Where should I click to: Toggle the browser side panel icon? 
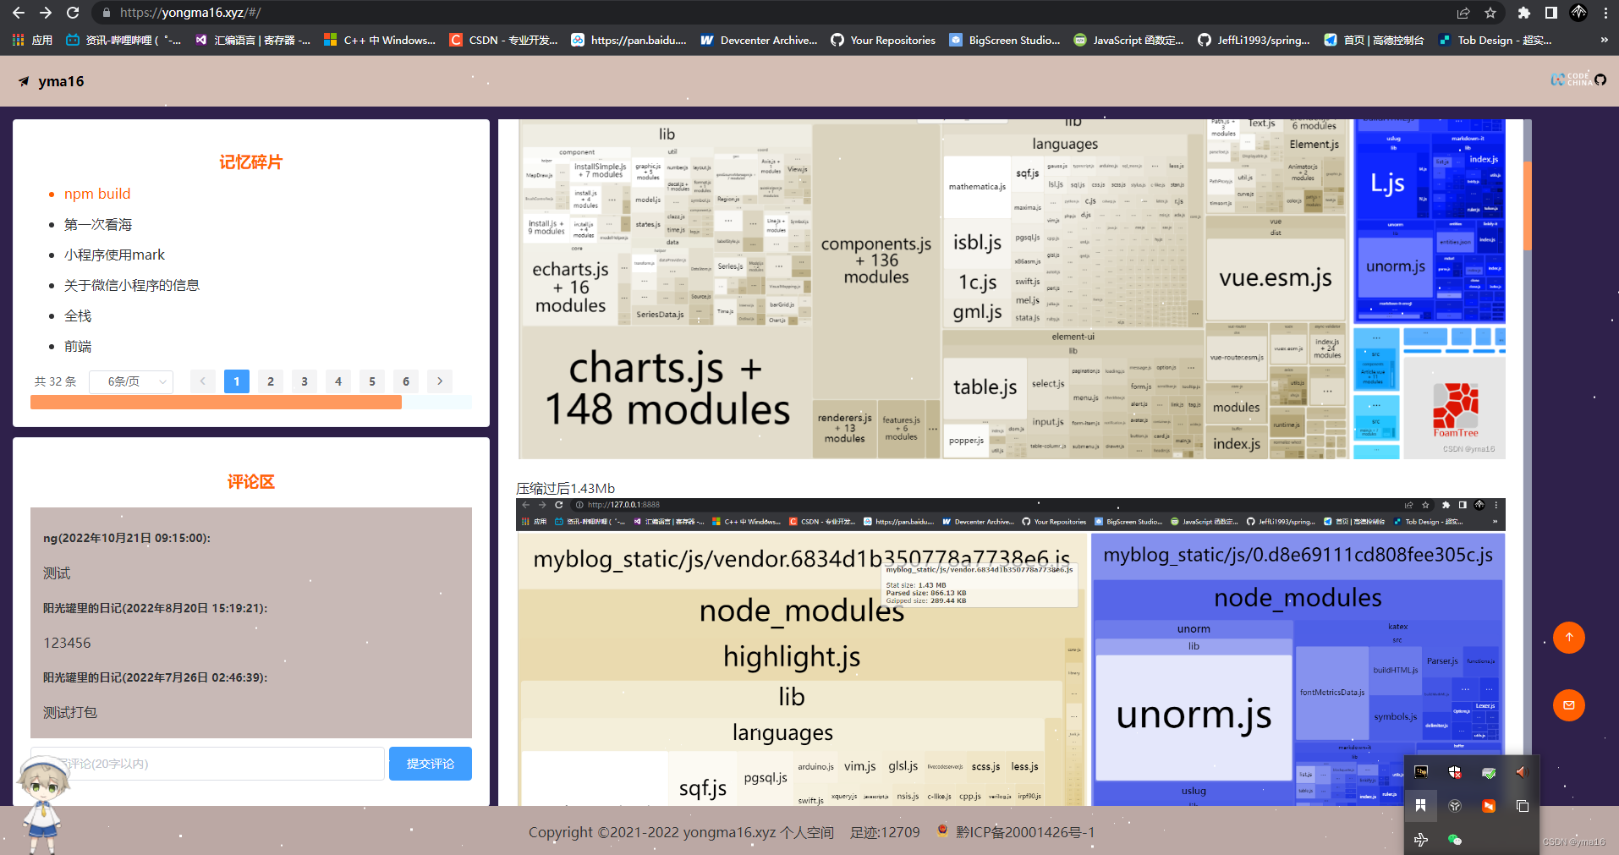1550,13
